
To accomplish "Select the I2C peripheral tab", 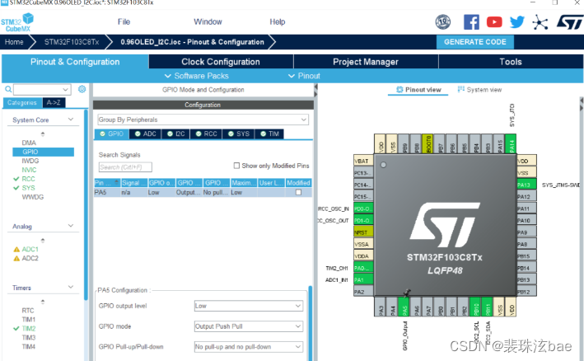I will click(175, 134).
